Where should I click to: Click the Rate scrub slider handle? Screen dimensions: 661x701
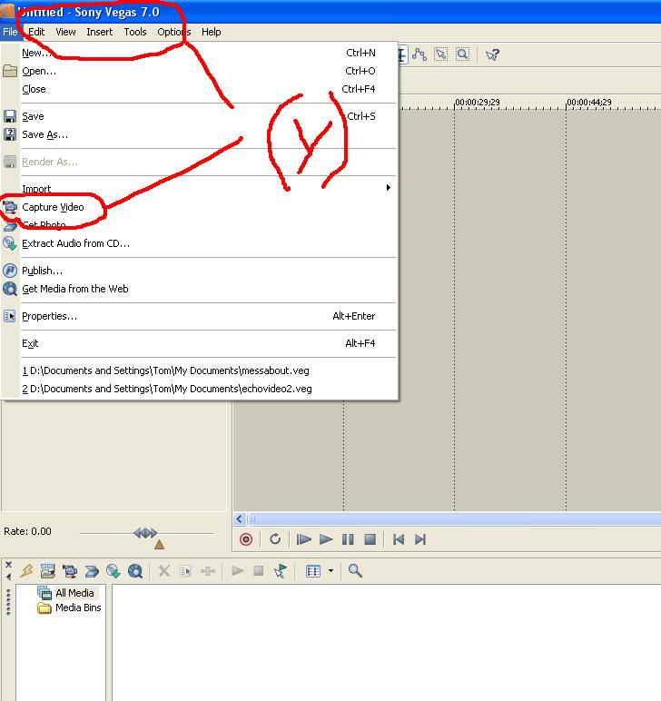(x=145, y=533)
